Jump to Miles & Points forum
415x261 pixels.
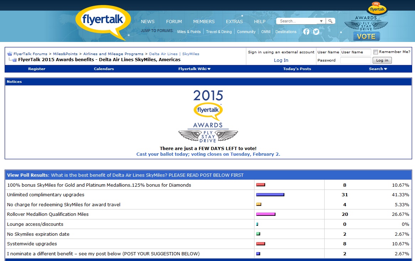point(189,32)
